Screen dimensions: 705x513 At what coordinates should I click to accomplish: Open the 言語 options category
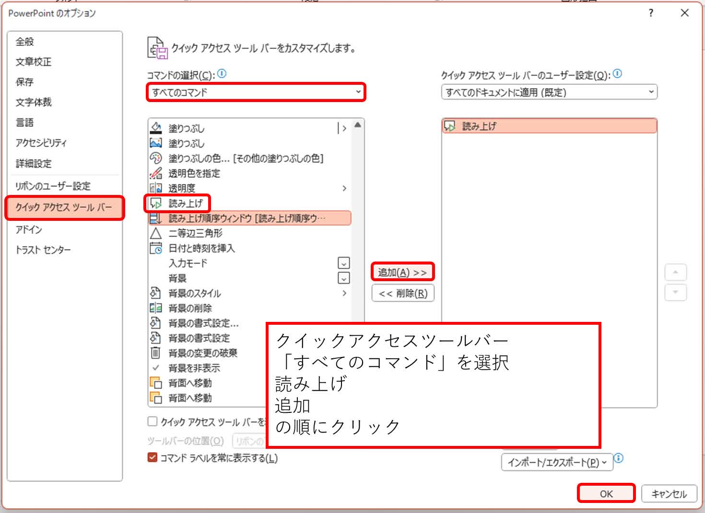tap(65, 123)
